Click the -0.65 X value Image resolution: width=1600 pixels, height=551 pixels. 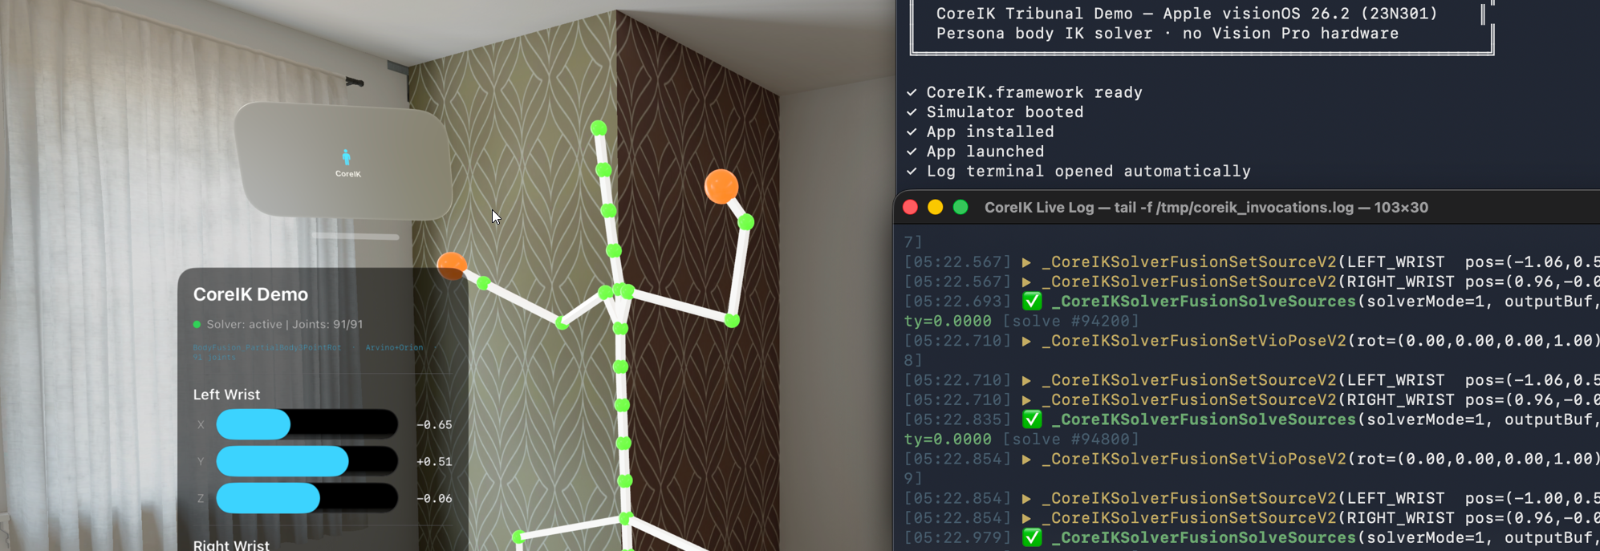tap(434, 425)
